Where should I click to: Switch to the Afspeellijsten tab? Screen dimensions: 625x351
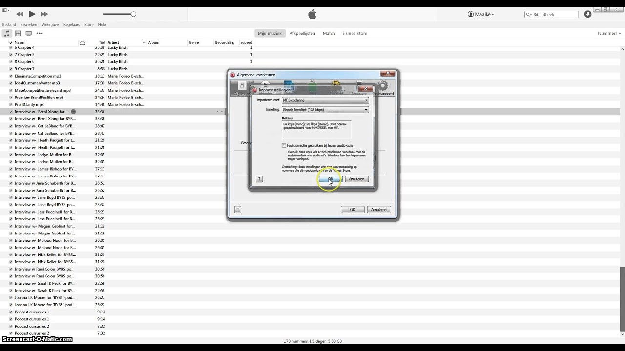coord(302,33)
